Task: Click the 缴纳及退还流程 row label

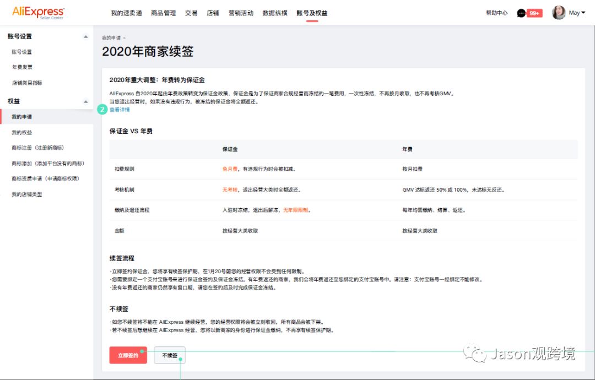Action: pyautogui.click(x=132, y=210)
